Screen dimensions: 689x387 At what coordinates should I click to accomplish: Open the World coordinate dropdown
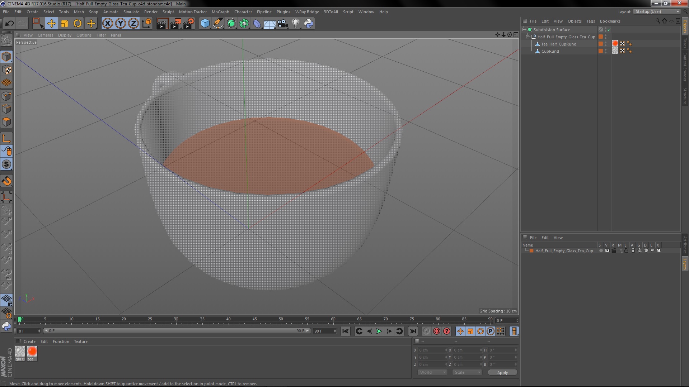click(432, 372)
